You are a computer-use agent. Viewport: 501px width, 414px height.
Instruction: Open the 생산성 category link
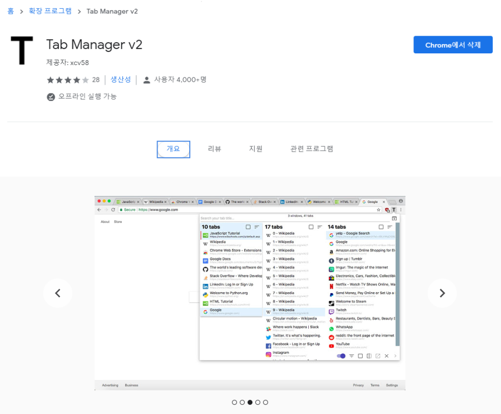pos(121,79)
